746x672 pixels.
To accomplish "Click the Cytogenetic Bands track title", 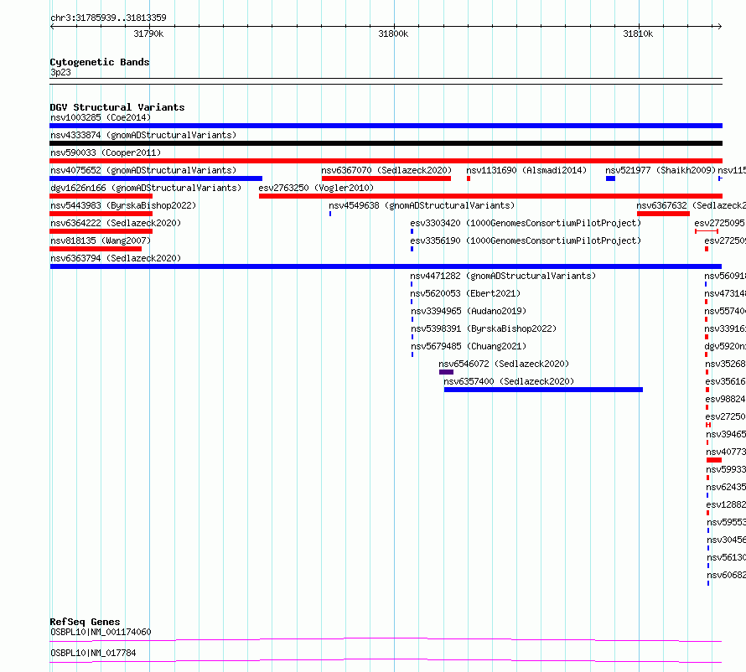I will (100, 62).
